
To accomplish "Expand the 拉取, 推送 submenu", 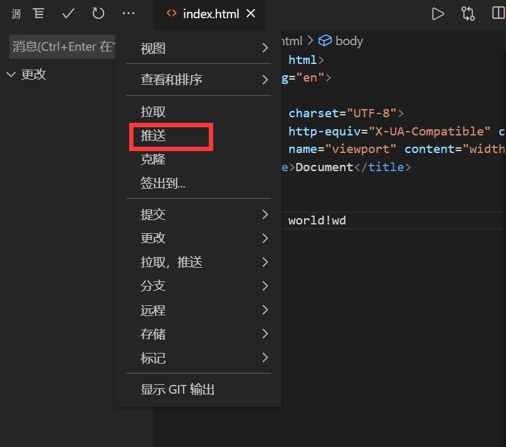I will [x=198, y=263].
